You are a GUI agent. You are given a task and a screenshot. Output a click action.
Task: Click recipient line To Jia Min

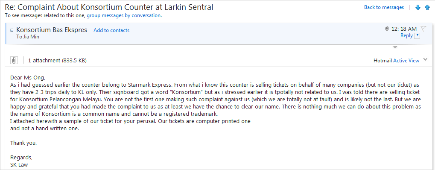tap(28, 37)
